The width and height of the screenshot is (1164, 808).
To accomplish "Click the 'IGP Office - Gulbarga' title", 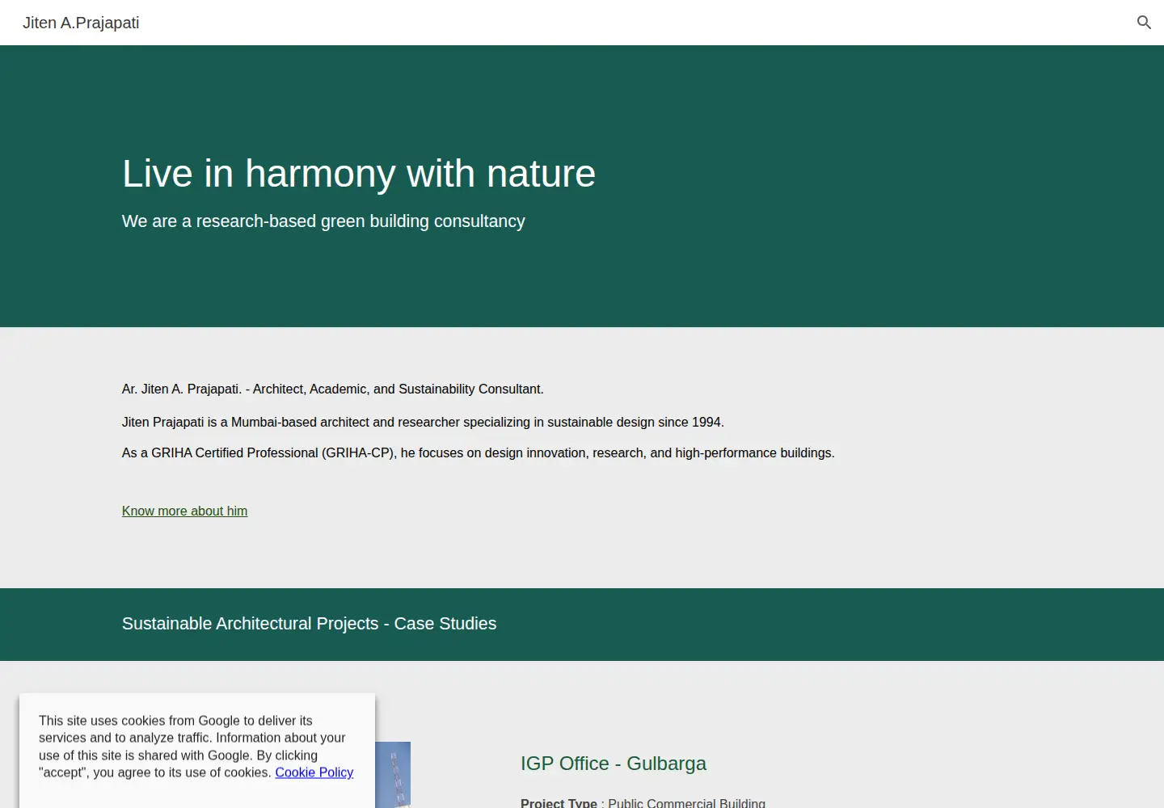I will (614, 764).
